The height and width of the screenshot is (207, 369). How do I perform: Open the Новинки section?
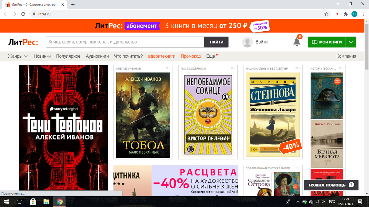42,56
